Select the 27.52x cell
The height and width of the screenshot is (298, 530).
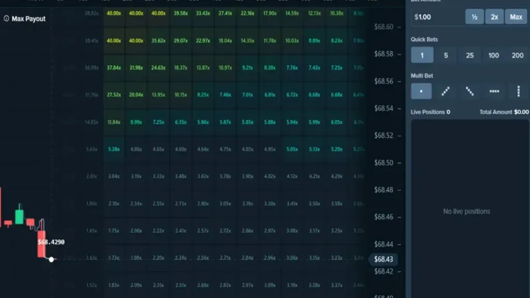tap(114, 95)
